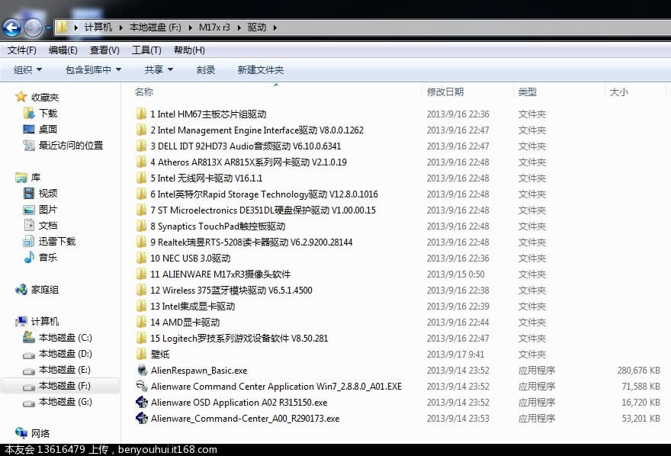Open the 文件(F) menu
The width and height of the screenshot is (671, 456).
pos(22,50)
